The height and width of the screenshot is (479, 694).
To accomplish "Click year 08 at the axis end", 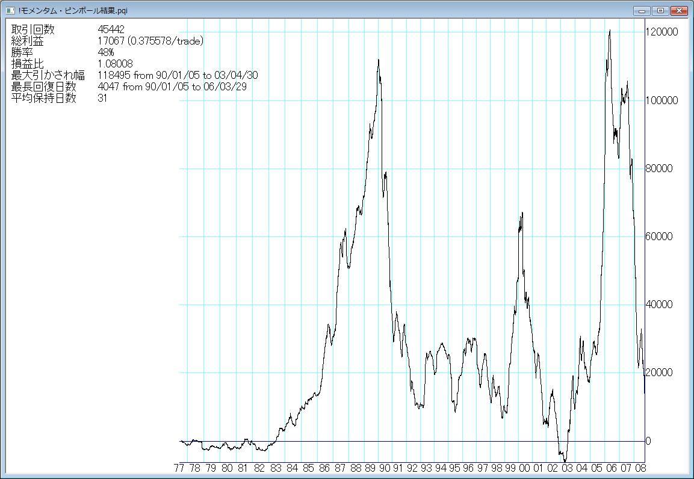I will point(640,468).
